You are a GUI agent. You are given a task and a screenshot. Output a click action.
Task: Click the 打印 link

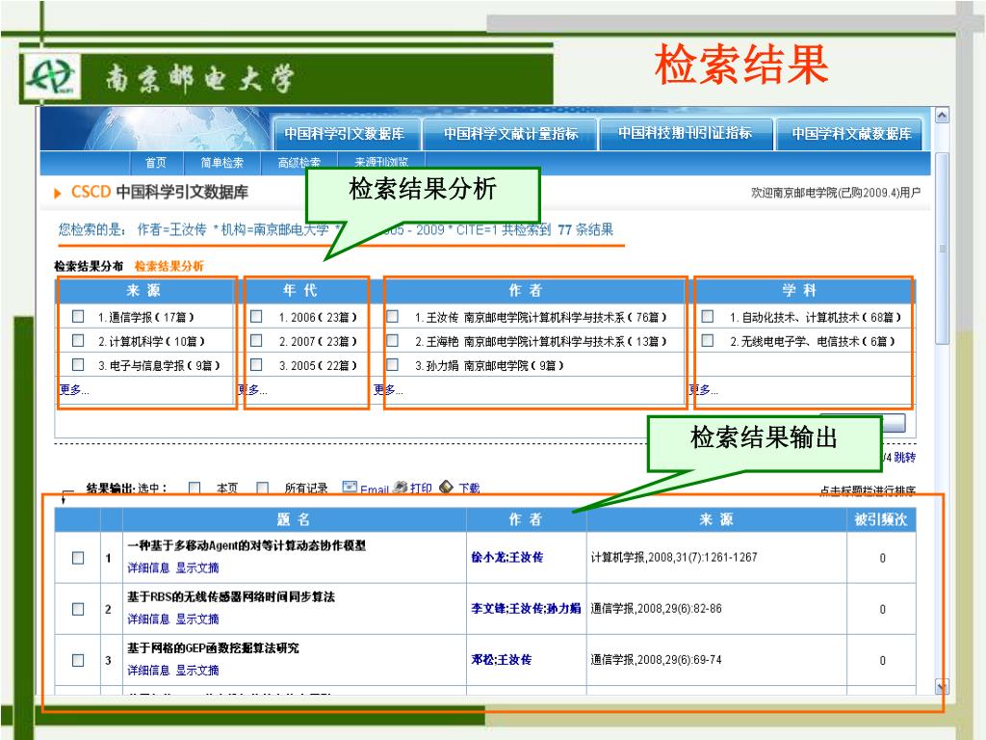pyautogui.click(x=421, y=488)
